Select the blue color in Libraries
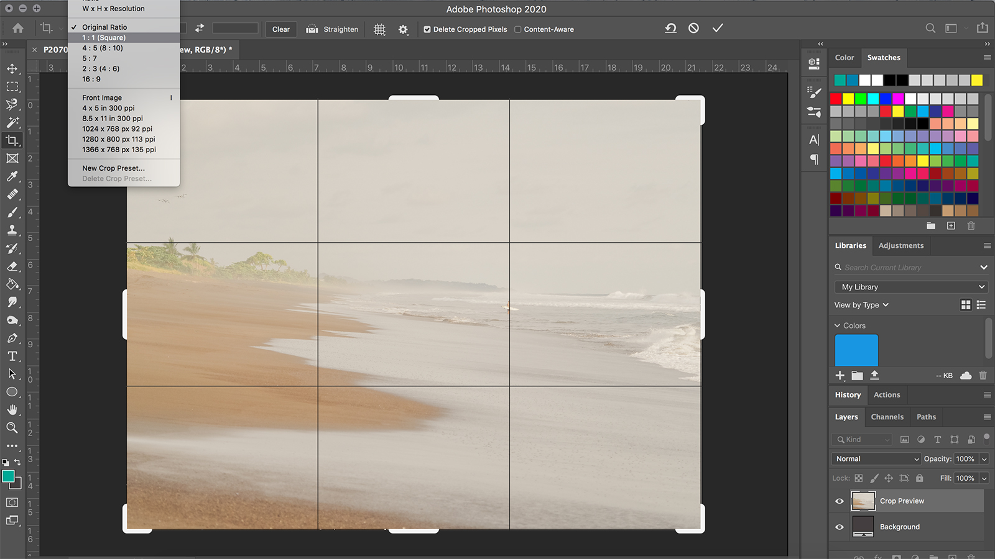 pos(856,350)
